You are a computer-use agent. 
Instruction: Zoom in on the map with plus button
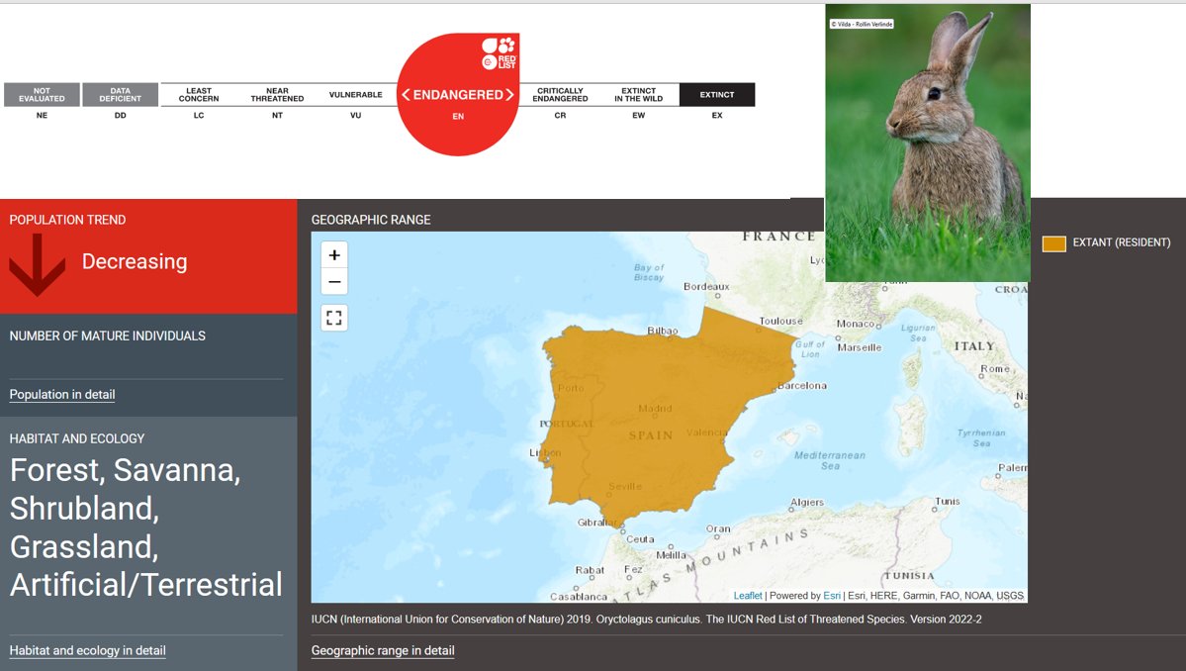pos(334,255)
